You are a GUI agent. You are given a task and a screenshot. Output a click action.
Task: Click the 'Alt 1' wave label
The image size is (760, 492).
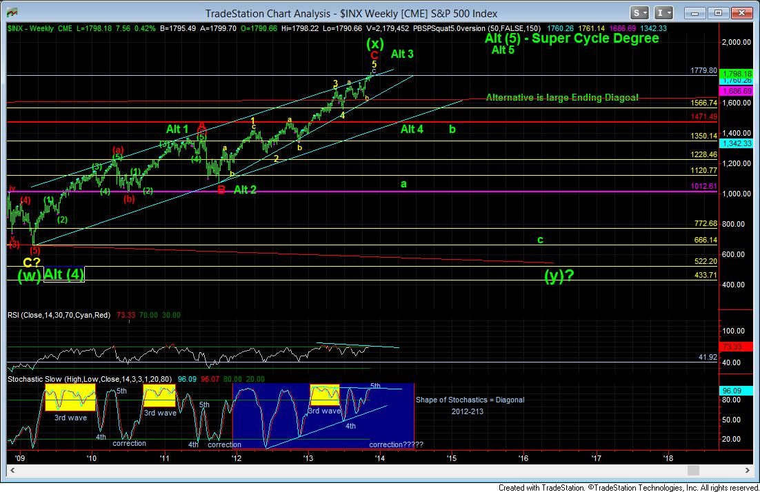tap(177, 129)
